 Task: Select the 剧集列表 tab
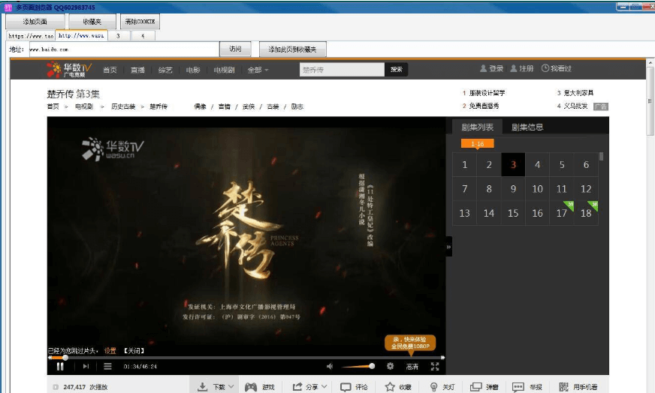tap(477, 127)
